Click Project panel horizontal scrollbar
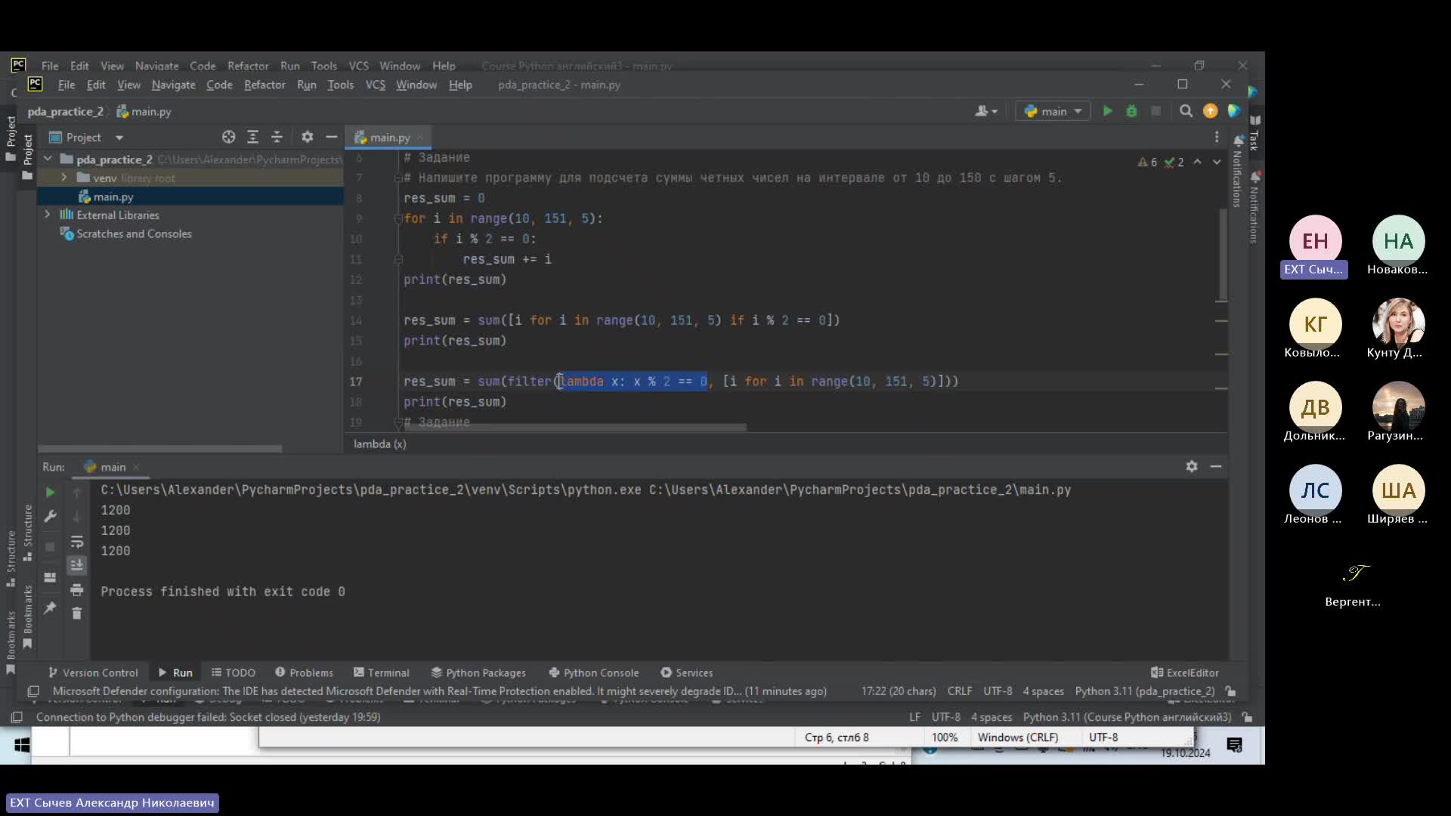The width and height of the screenshot is (1451, 816). point(160,449)
